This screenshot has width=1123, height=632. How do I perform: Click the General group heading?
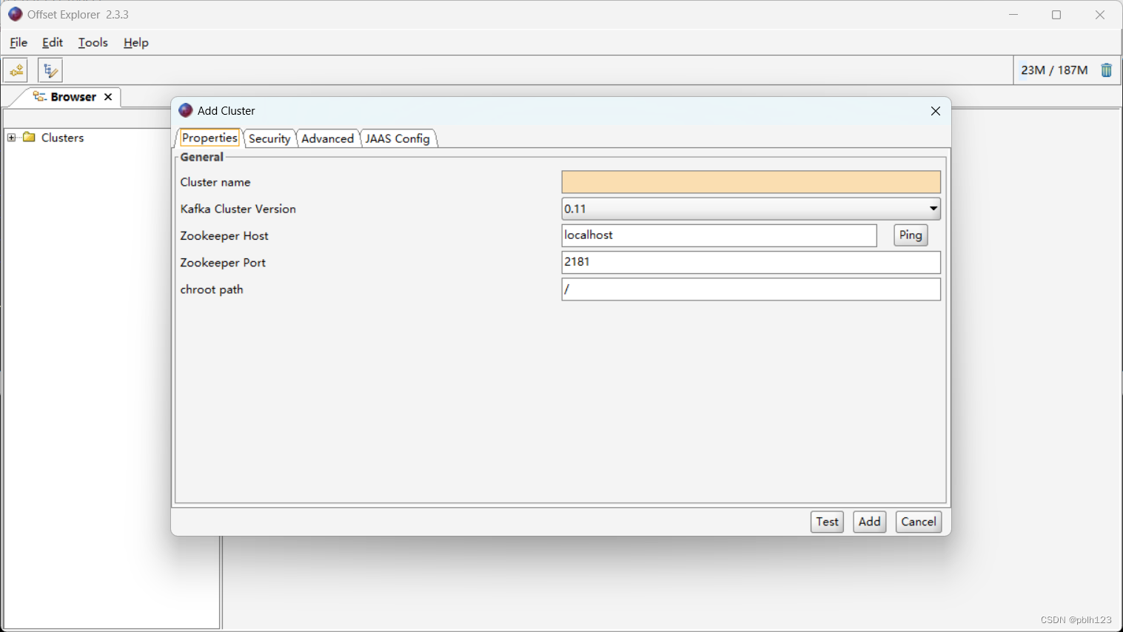click(x=202, y=157)
